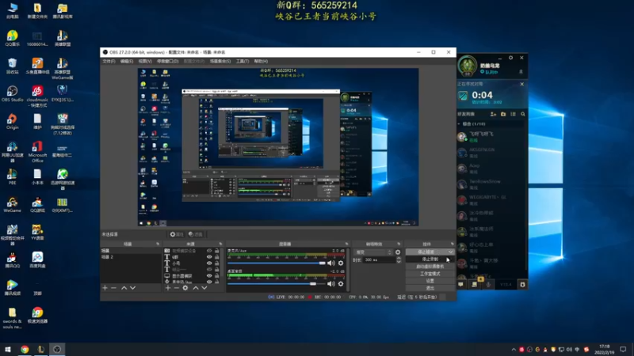Remove the selected source with the minus icon

pyautogui.click(x=176, y=288)
